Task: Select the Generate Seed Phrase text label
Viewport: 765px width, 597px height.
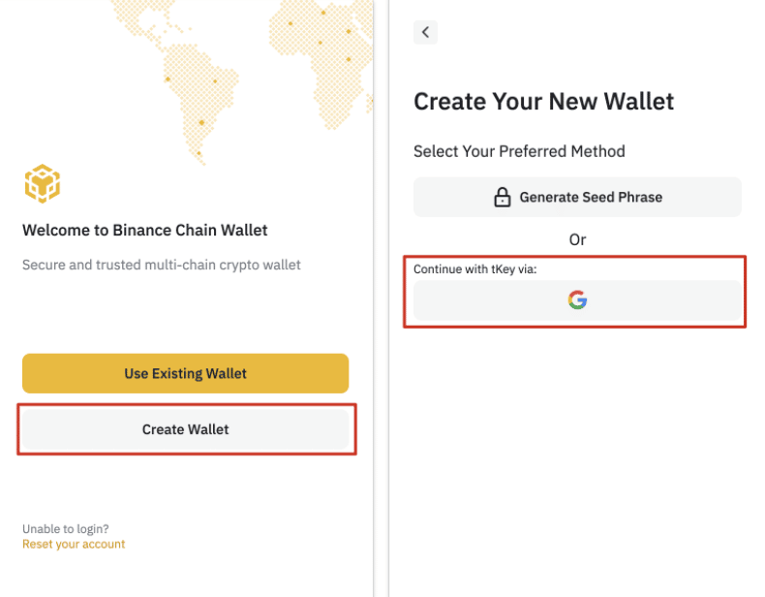Action: pyautogui.click(x=591, y=198)
